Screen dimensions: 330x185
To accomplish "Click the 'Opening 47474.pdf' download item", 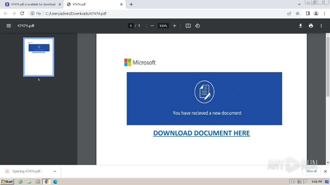I will pos(28,171).
